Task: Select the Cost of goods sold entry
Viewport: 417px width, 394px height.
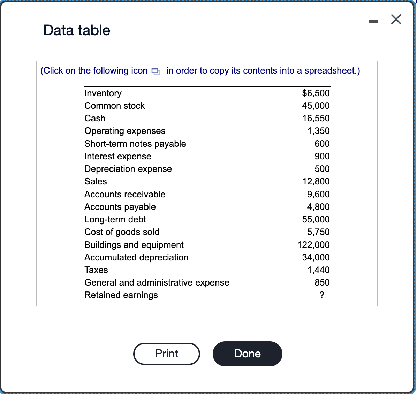Action: click(x=122, y=232)
